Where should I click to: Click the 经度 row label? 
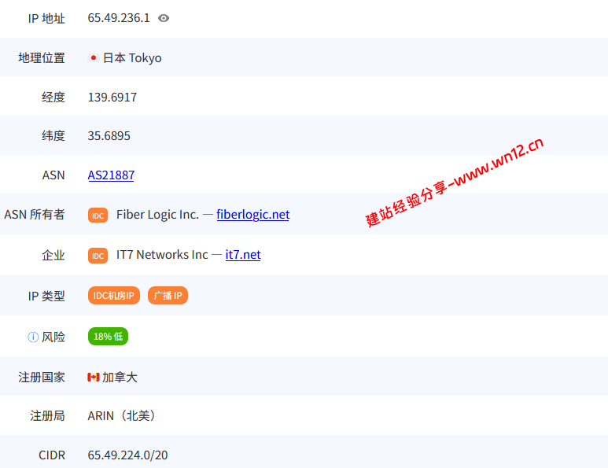pyautogui.click(x=53, y=97)
